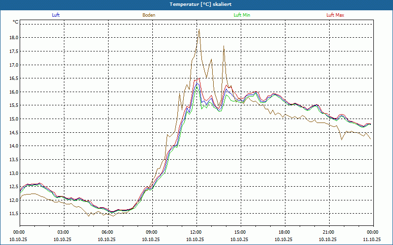Click the Luft legend label
Viewport: 393px width, 245px height.
(56, 15)
